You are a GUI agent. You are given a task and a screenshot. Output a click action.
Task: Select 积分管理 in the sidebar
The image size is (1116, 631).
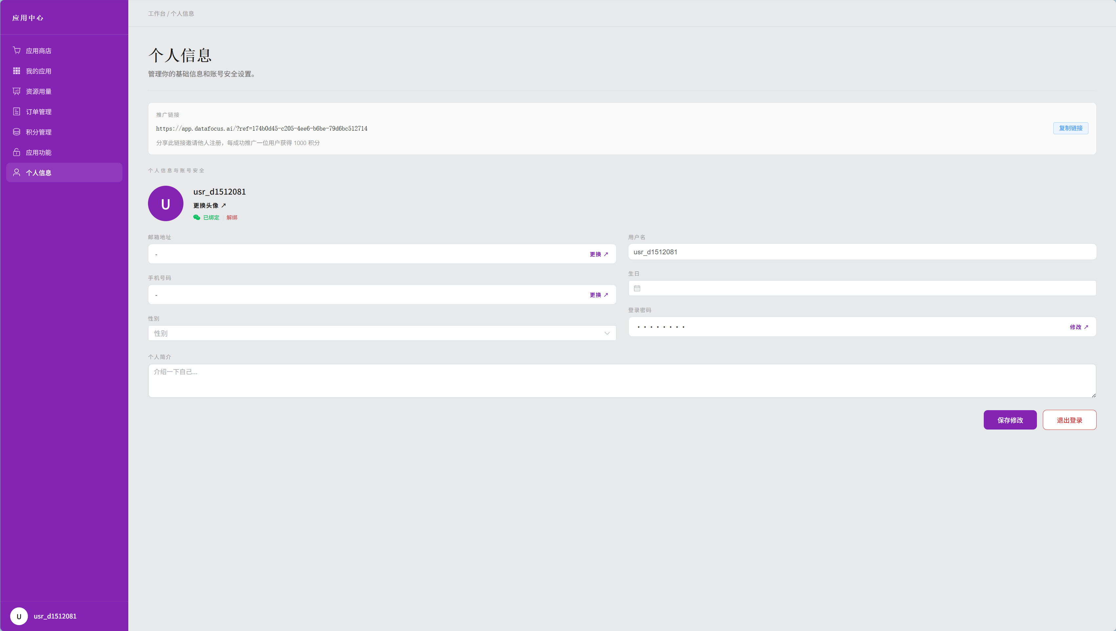[x=64, y=132]
